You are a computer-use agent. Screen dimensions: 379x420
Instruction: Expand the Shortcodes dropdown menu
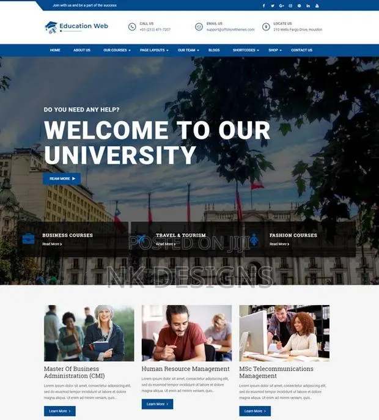click(x=246, y=50)
